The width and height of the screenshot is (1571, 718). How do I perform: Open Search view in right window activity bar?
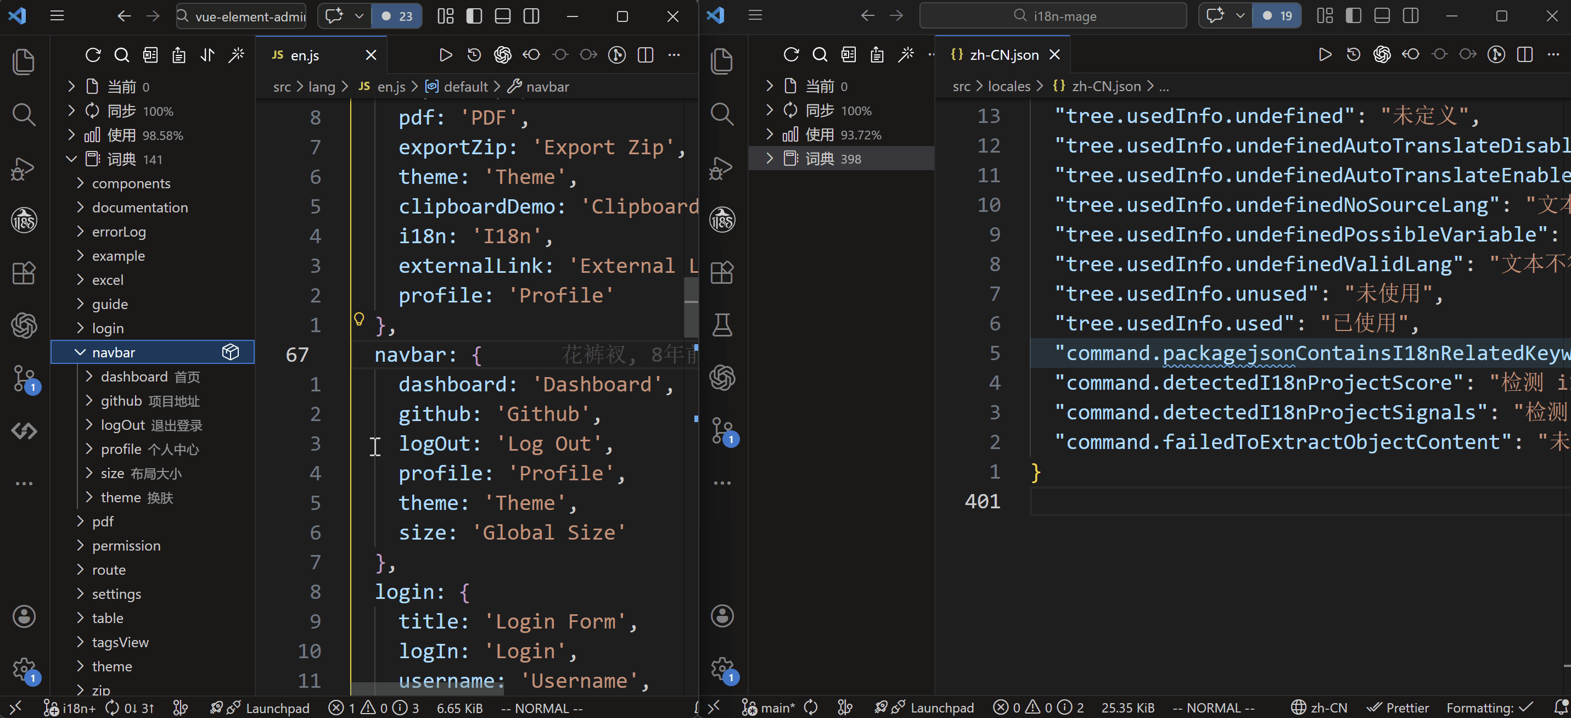click(x=722, y=114)
